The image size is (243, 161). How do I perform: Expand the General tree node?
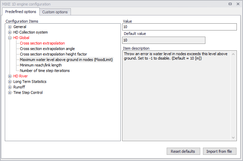pyautogui.click(x=10, y=27)
